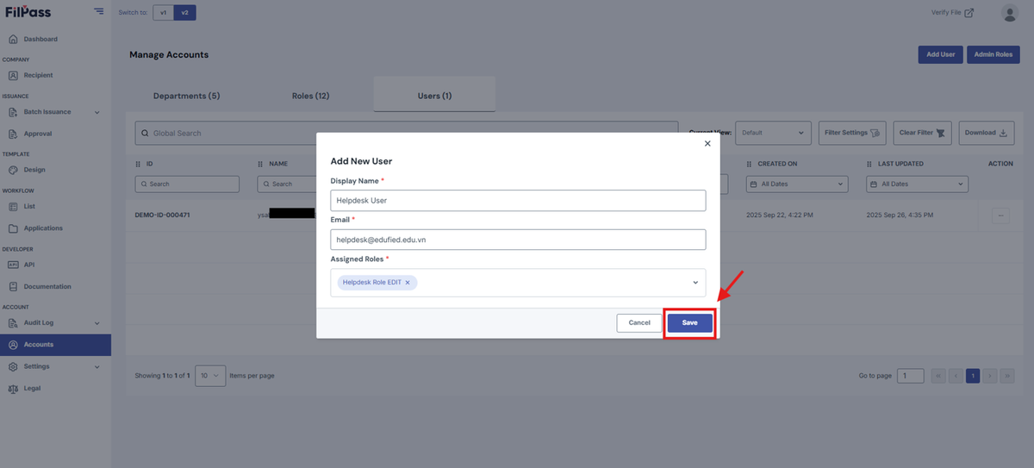1034x468 pixels.
Task: Click the CREATED ON column header
Action: tap(777, 164)
